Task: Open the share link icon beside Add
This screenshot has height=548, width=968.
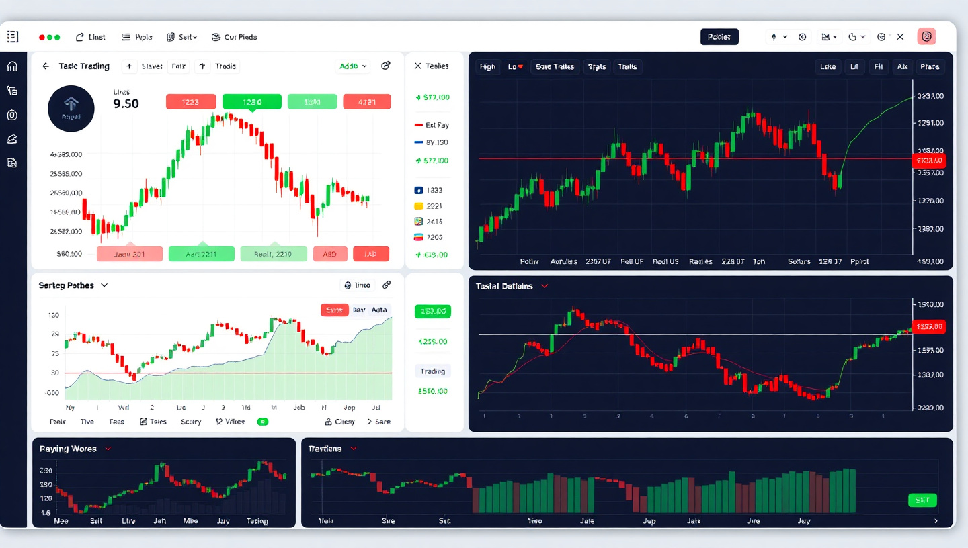Action: click(386, 66)
